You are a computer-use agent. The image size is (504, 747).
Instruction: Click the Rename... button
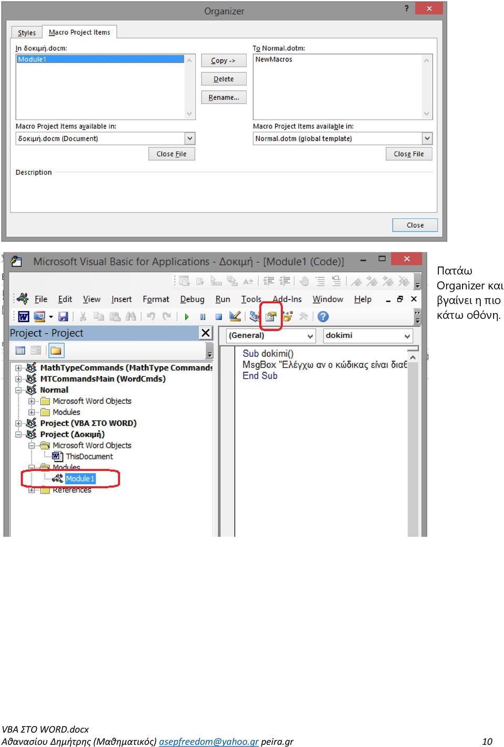(224, 97)
